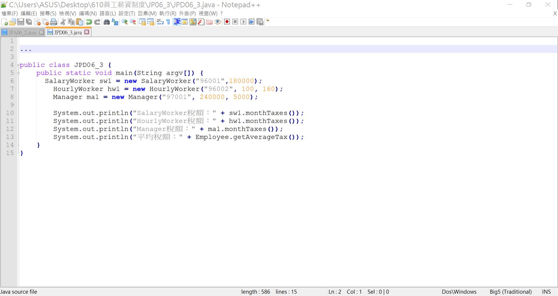Open Find with the binoculars icon
558x296 pixels.
[x=107, y=22]
